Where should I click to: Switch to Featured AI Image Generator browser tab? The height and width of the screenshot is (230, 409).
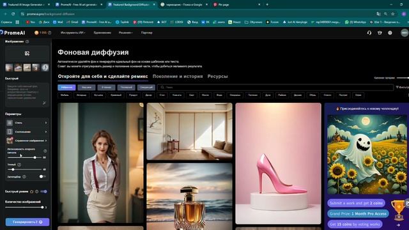coord(26,4)
